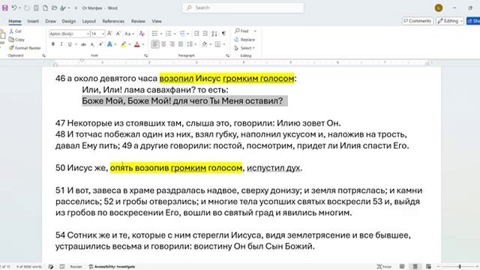The image size is (480, 270).
Task: Clear all formatting from selection
Action: pyautogui.click(x=142, y=33)
